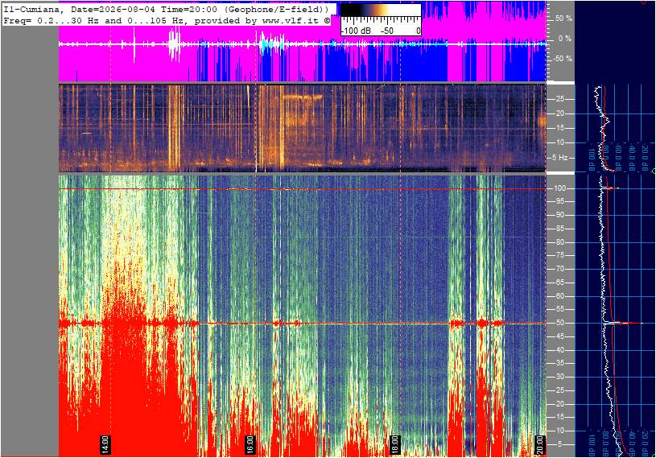Click the 100 Hz peak in the right spectrum plot
This screenshot has height=458, width=656.
[610, 188]
